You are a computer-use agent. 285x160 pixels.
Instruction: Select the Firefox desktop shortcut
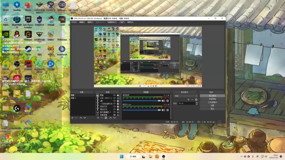point(28,6)
